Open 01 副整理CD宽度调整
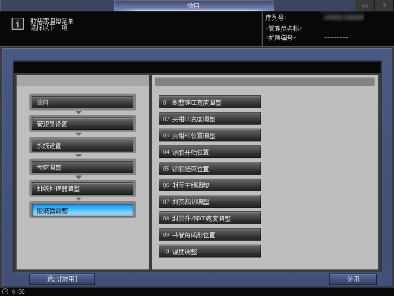This screenshot has height=296, width=394. [x=210, y=102]
